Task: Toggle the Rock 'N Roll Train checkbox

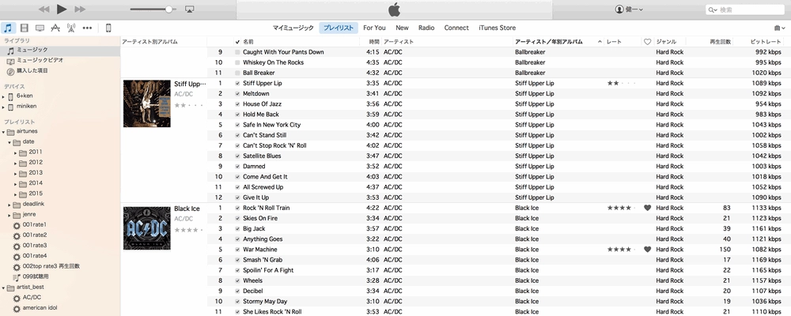Action: (x=237, y=208)
